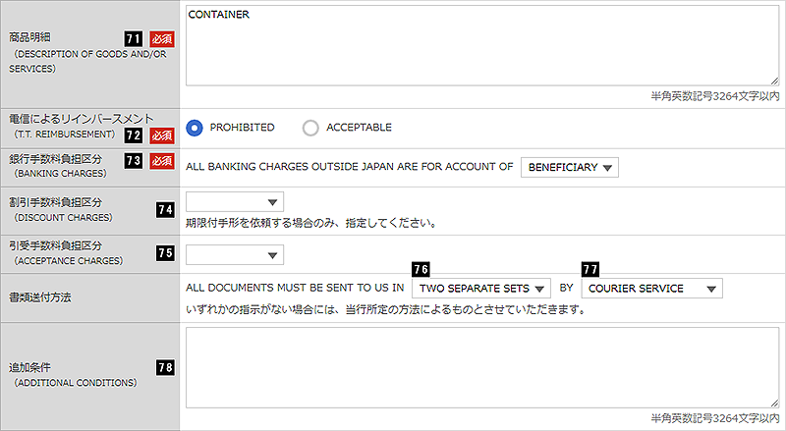Screen dimensions: 786x431
Task: Click the resize handle of the CONTAINER text area
Action: (x=775, y=81)
